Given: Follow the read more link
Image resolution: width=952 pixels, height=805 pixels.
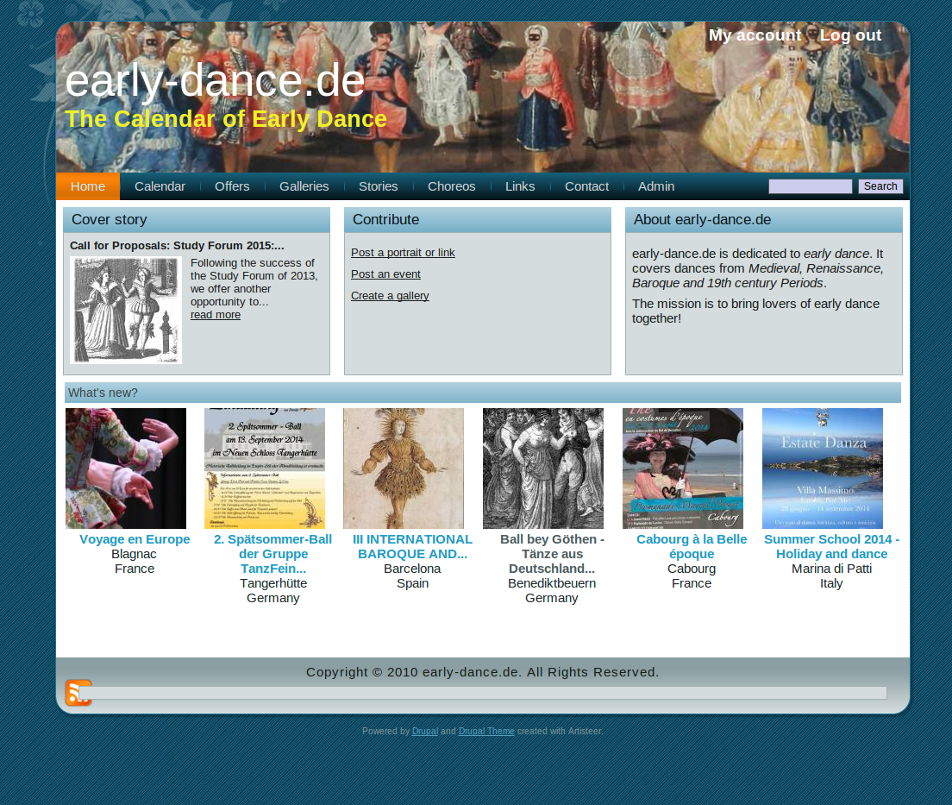Looking at the screenshot, I should (216, 315).
